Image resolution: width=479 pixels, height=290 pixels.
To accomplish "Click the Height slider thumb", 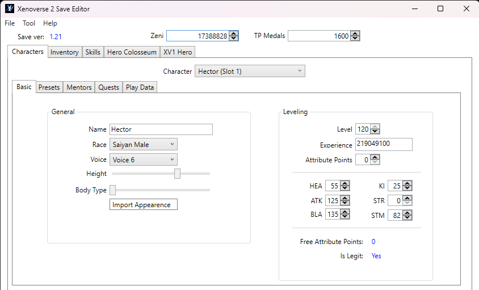I will tap(177, 174).
